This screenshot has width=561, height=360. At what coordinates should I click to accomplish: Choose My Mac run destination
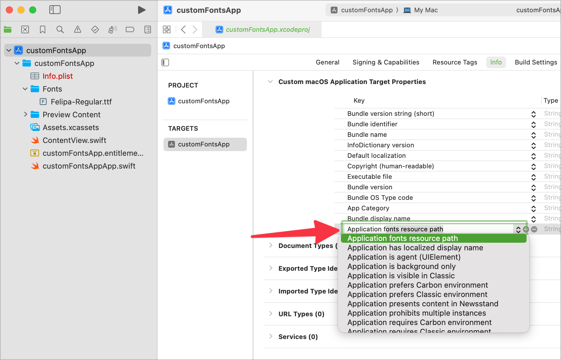(420, 10)
